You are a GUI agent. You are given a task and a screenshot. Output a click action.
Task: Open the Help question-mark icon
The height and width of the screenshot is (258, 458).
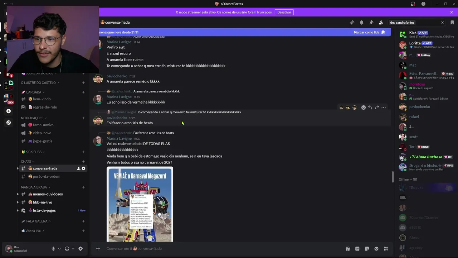pyautogui.click(x=423, y=4)
